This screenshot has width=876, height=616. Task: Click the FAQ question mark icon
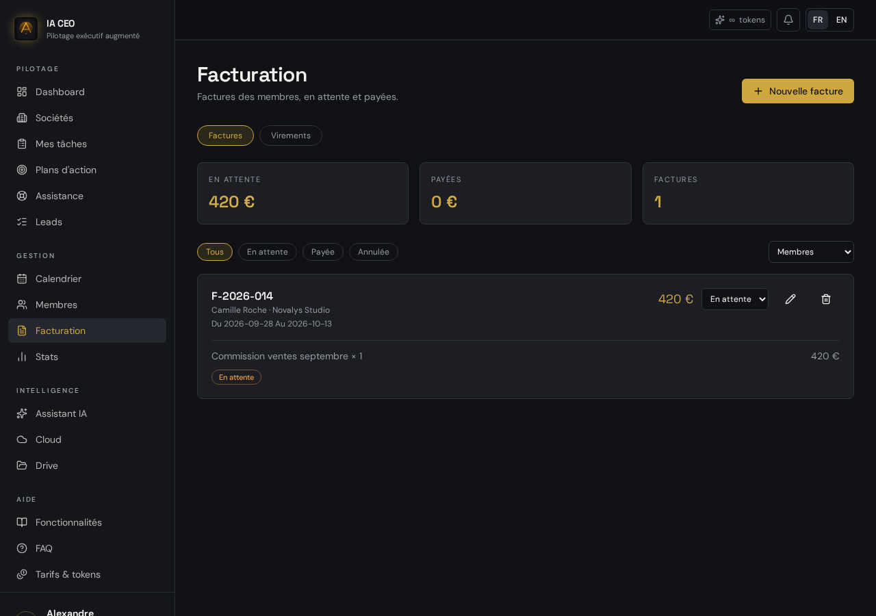[22, 548]
